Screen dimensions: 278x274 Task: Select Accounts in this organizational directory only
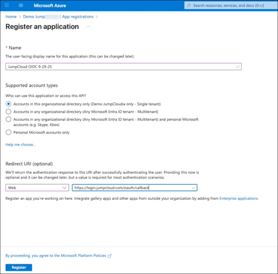click(8, 104)
